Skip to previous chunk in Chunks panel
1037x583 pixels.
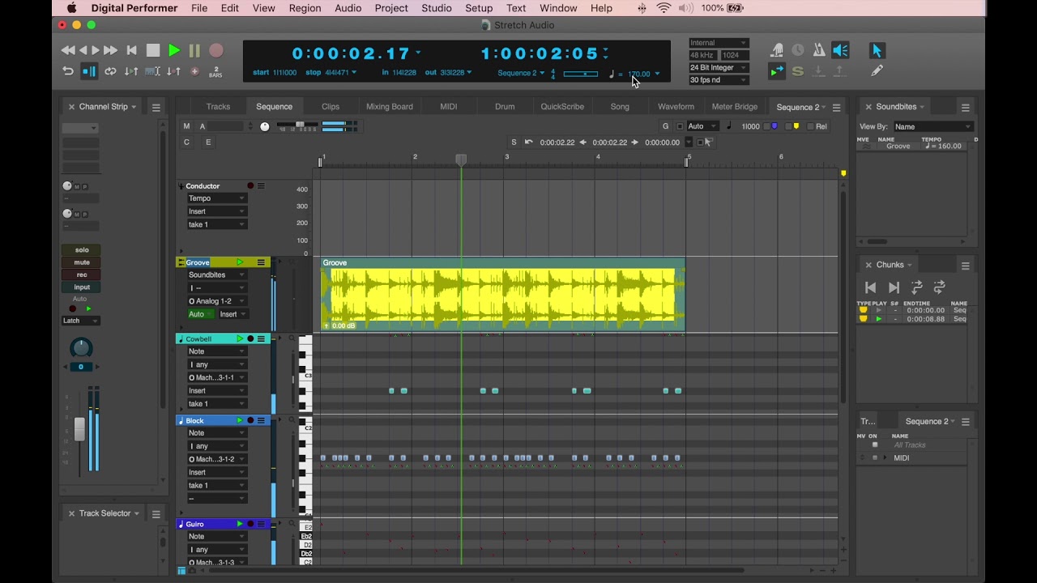(871, 287)
